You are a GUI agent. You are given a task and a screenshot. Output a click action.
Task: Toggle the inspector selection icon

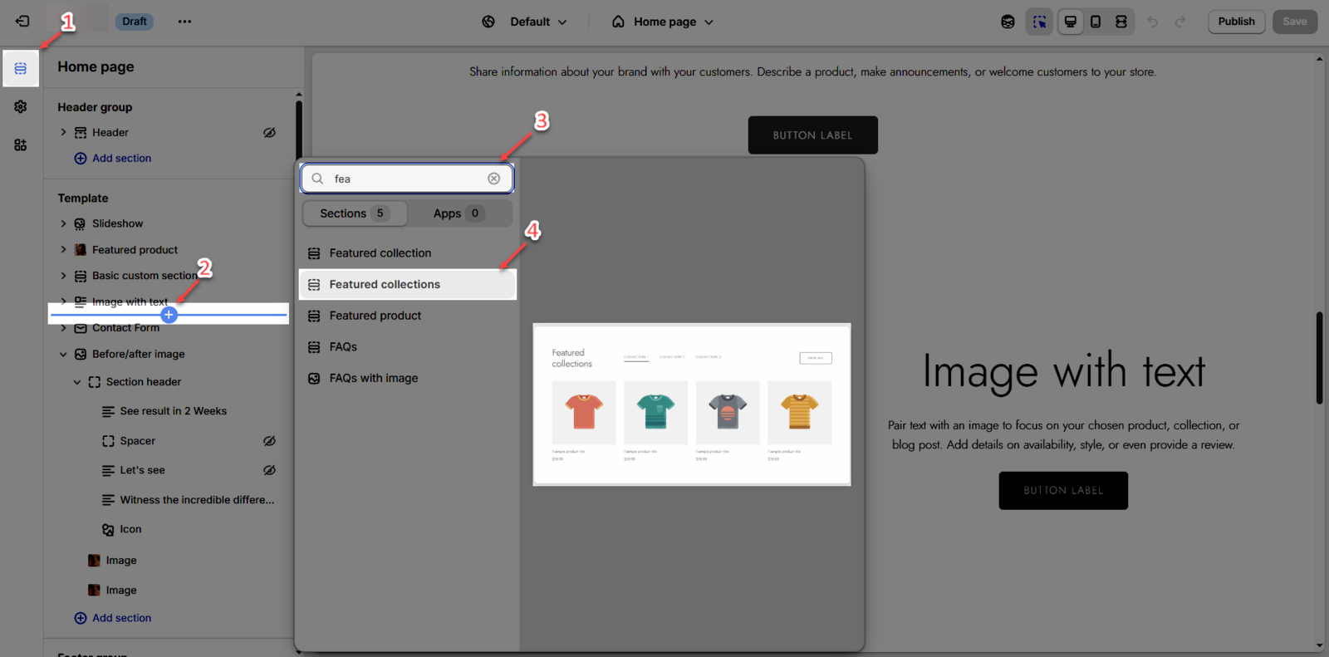coord(1039,22)
